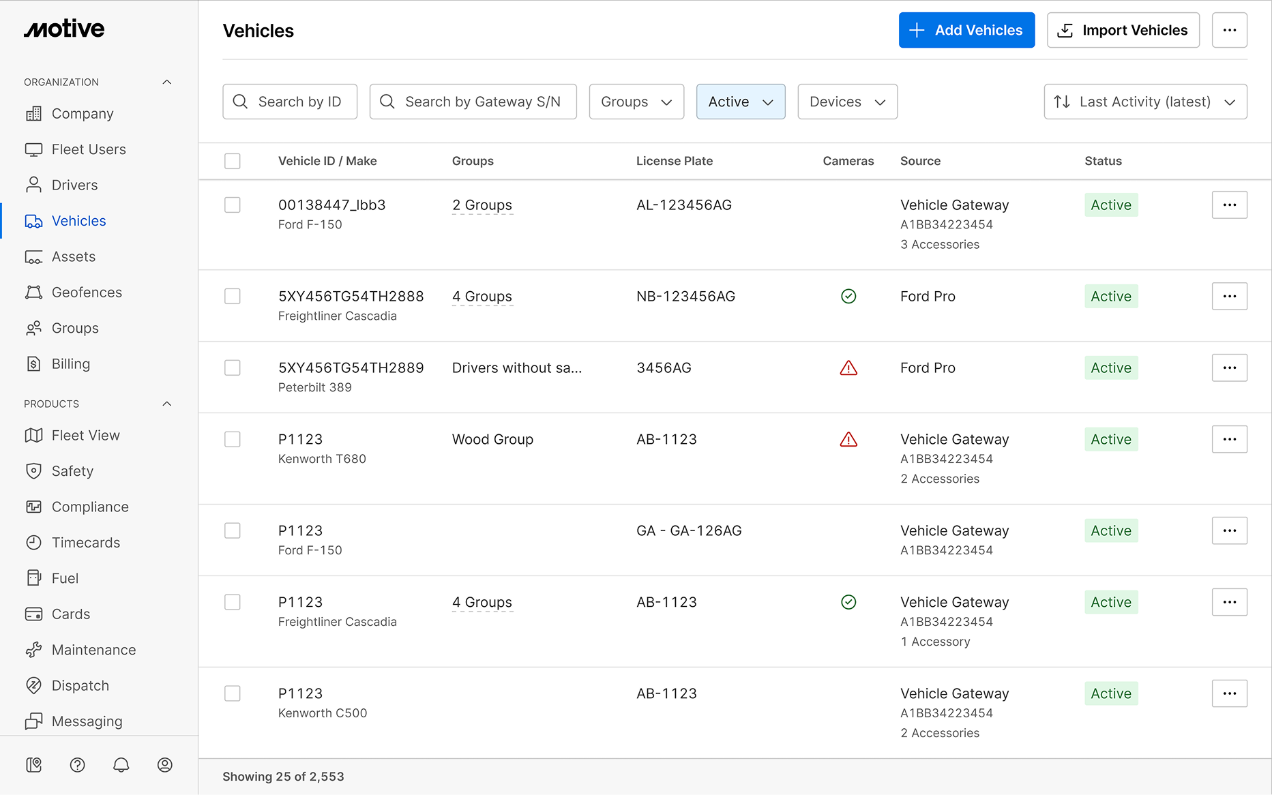The height and width of the screenshot is (795, 1272).
Task: Open Fleet View product
Action: click(x=86, y=436)
